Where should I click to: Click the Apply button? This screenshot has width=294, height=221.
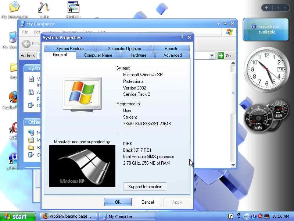177,202
